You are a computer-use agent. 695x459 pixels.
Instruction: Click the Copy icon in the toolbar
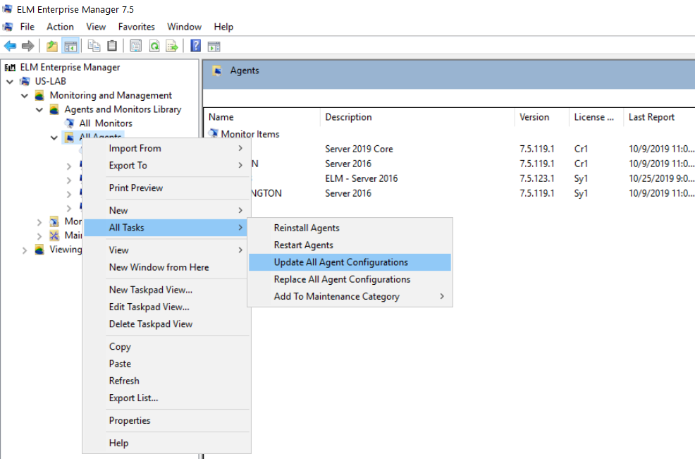(x=94, y=46)
